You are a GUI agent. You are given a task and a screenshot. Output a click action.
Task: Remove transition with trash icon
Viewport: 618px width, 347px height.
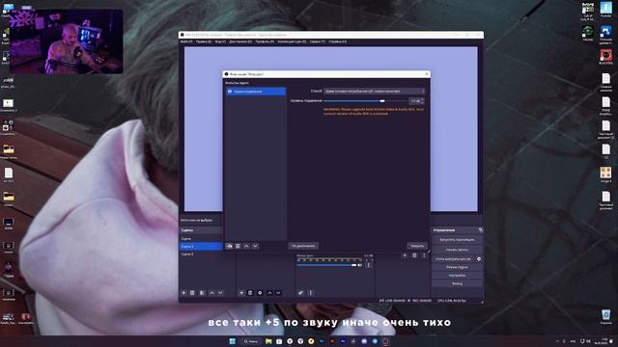pos(414,255)
